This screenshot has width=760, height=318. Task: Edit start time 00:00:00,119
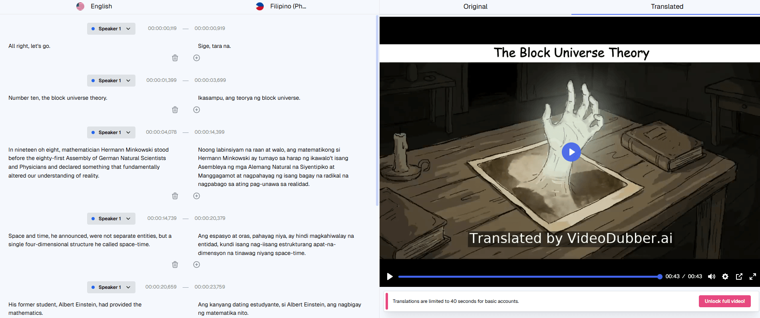point(162,28)
